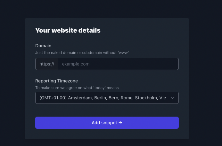Image resolution: width=222 pixels, height=146 pixels.
Task: Click Stockholm in the timezone selector
Action: (146, 98)
